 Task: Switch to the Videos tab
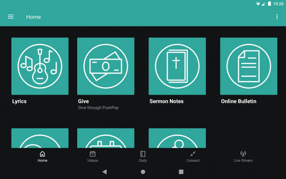(x=92, y=157)
